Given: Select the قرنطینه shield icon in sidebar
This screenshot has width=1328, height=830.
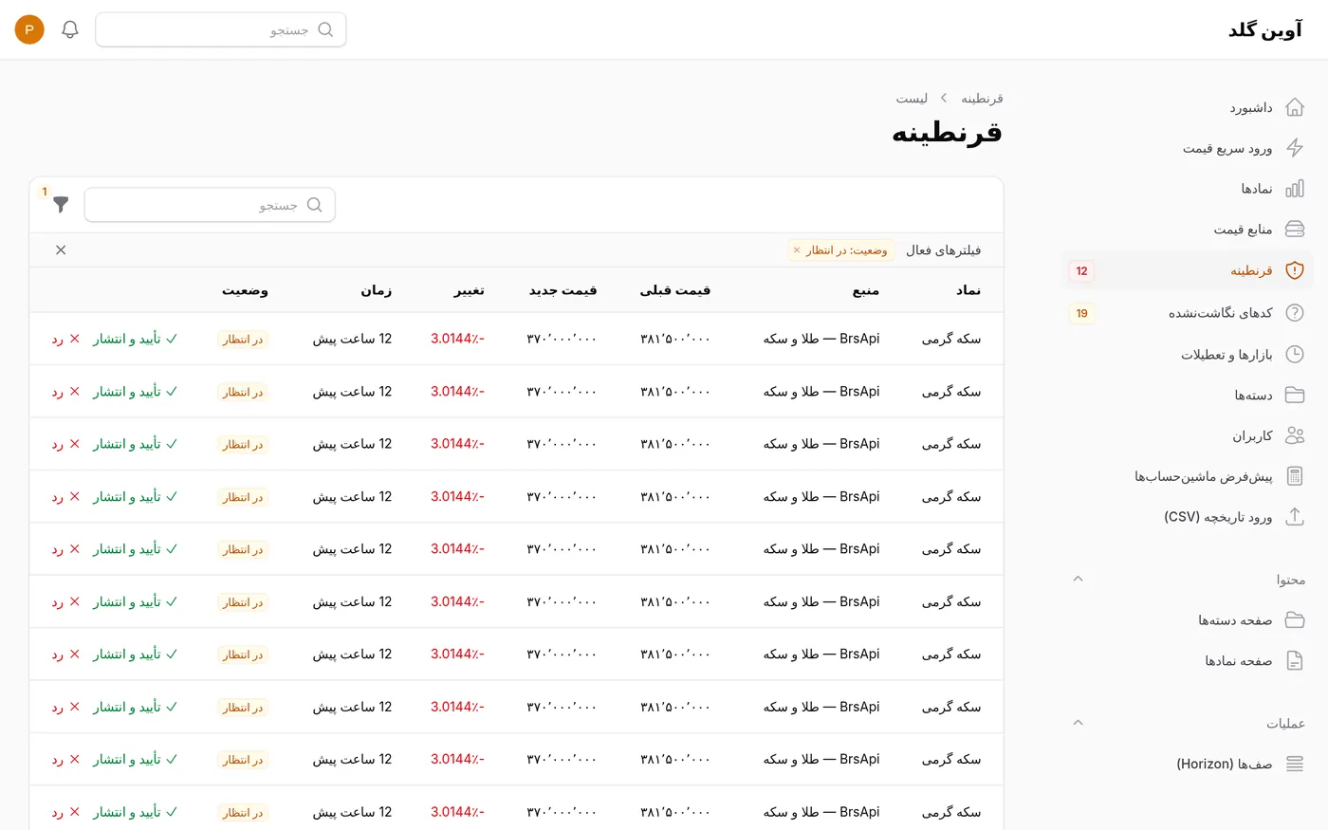Looking at the screenshot, I should click(1294, 270).
